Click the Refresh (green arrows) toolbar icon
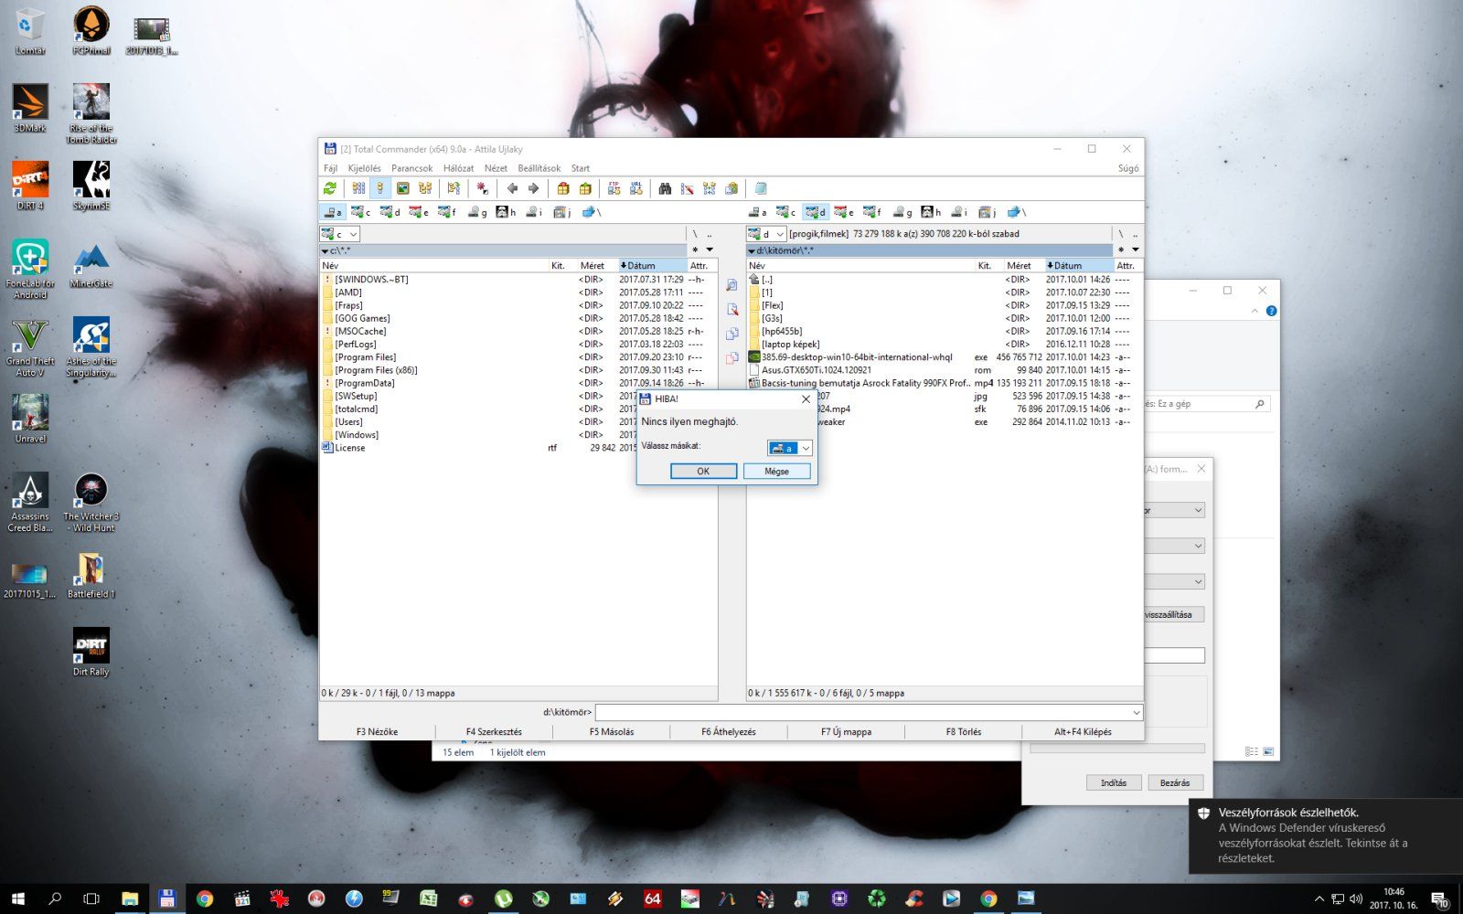Image resolution: width=1463 pixels, height=914 pixels. (330, 188)
